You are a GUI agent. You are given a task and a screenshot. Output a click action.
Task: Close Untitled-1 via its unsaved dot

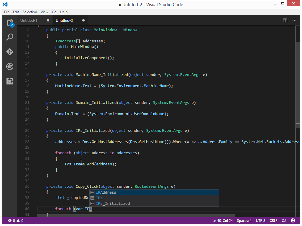tap(48, 20)
